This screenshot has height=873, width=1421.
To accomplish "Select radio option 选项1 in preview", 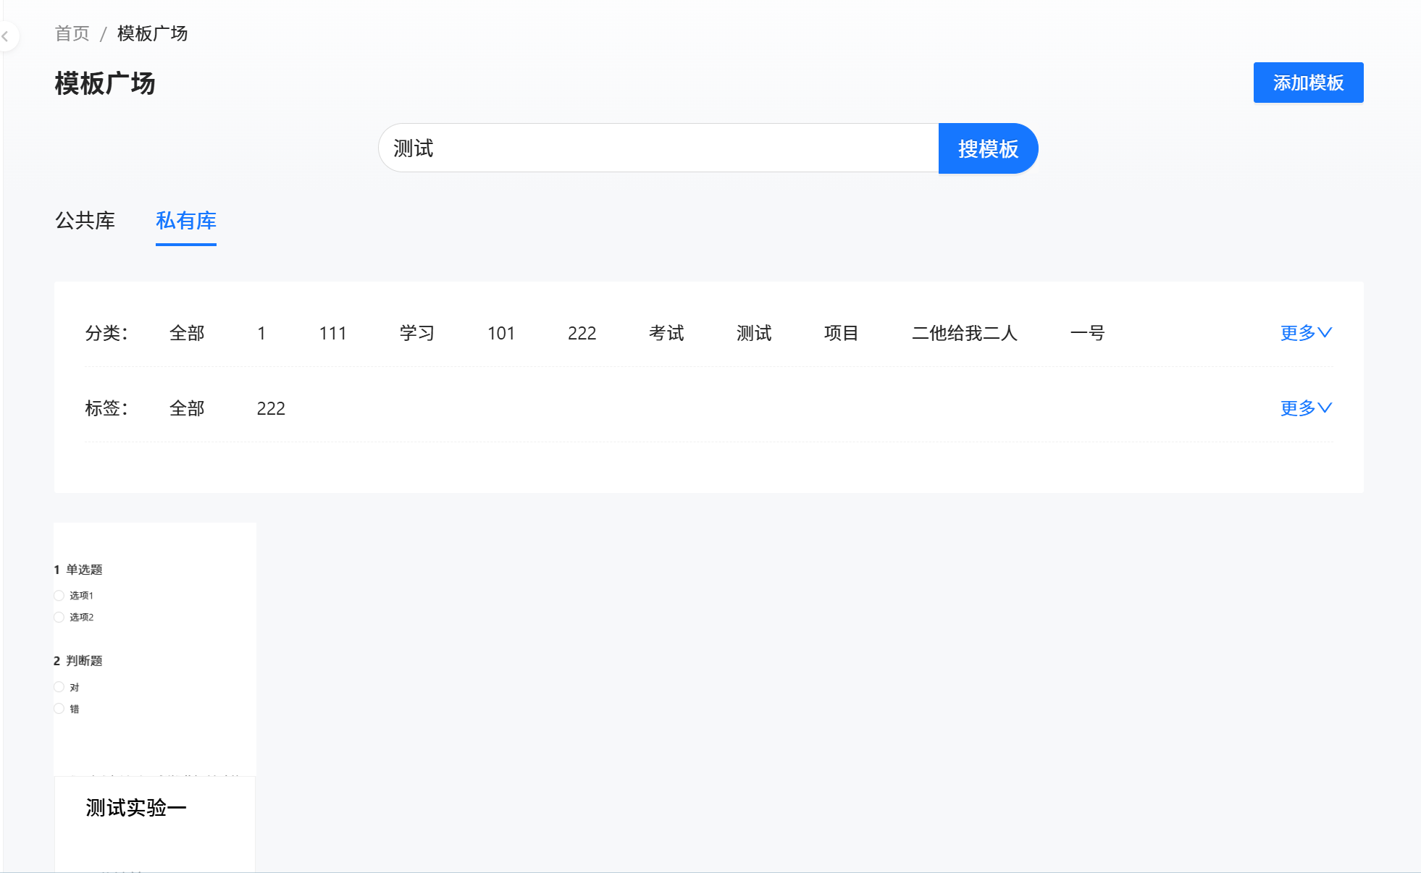I will 59,596.
